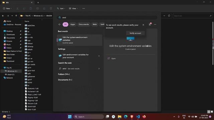214x120 pixels.
Task: Open the Sort dropdown menu
Action: tap(61, 8)
